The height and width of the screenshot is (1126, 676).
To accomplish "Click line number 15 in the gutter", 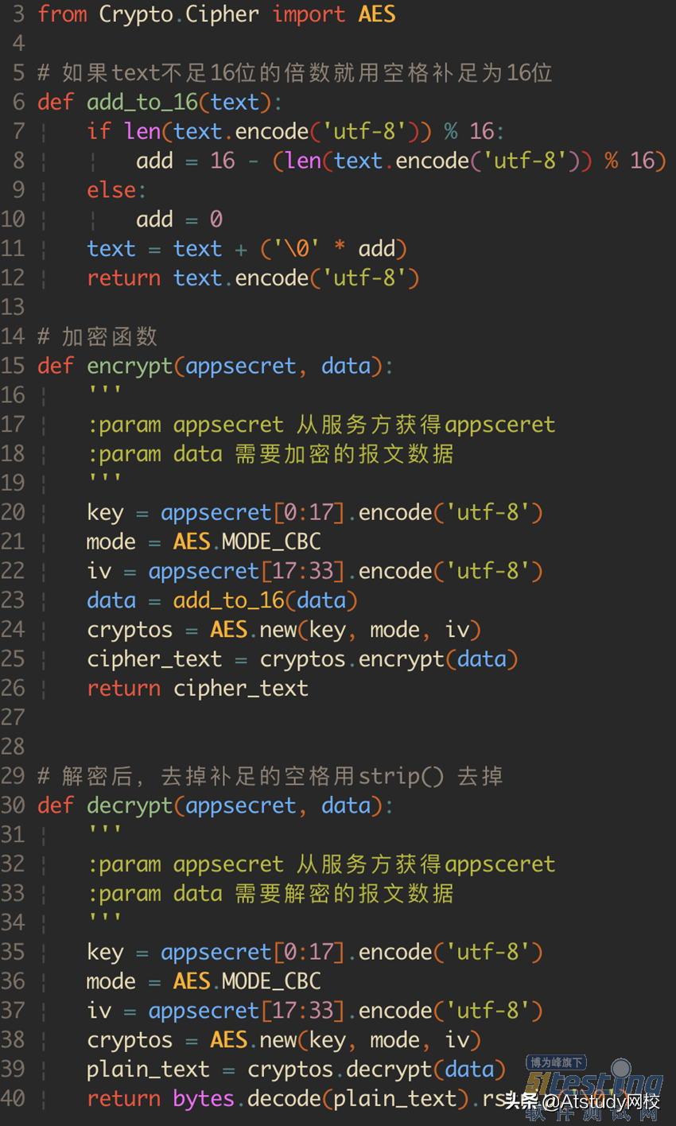I will (13, 366).
